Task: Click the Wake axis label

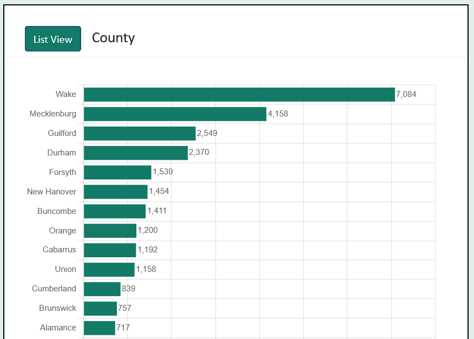Action: [x=66, y=94]
